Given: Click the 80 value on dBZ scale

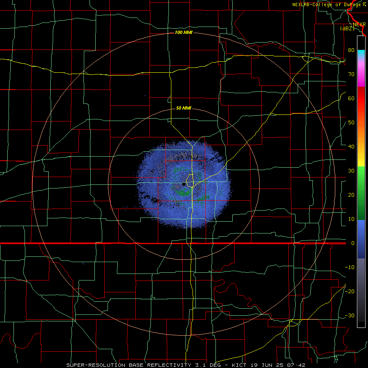Looking at the screenshot, I should click(x=351, y=50).
